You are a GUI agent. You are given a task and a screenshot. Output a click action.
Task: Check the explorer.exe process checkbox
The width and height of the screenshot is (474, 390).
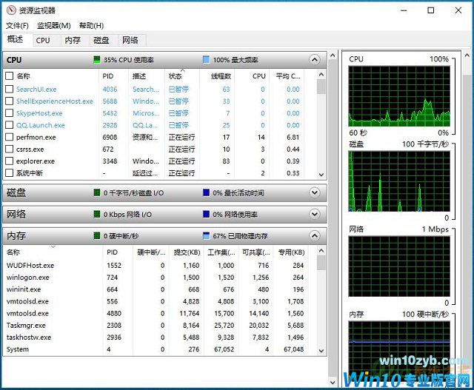click(10, 161)
